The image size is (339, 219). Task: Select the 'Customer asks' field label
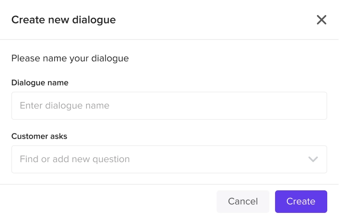pos(39,136)
